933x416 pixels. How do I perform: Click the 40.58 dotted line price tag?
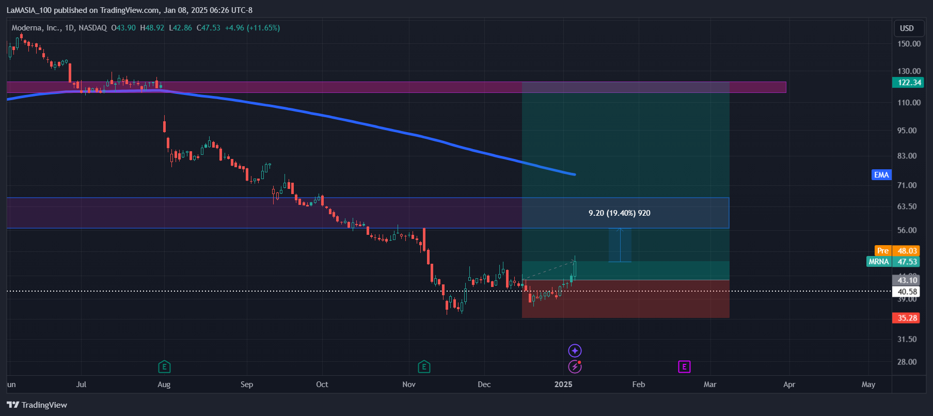[x=906, y=292]
